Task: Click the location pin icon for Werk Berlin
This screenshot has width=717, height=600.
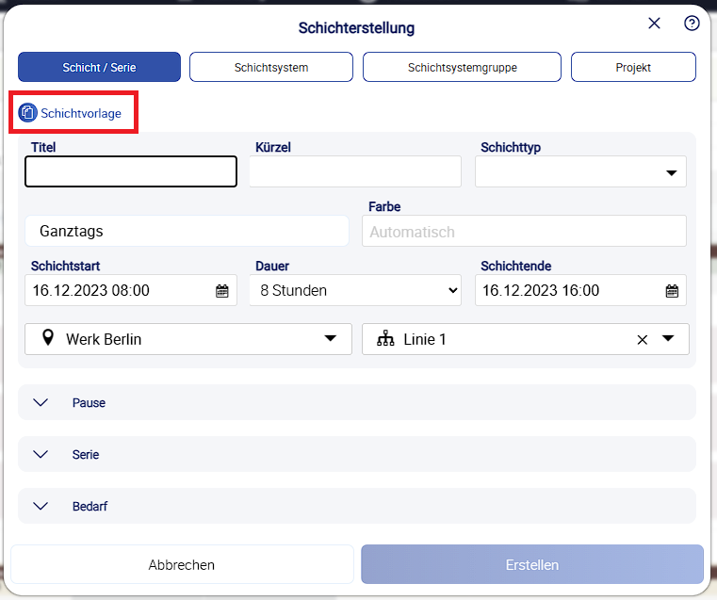Action: pos(45,339)
